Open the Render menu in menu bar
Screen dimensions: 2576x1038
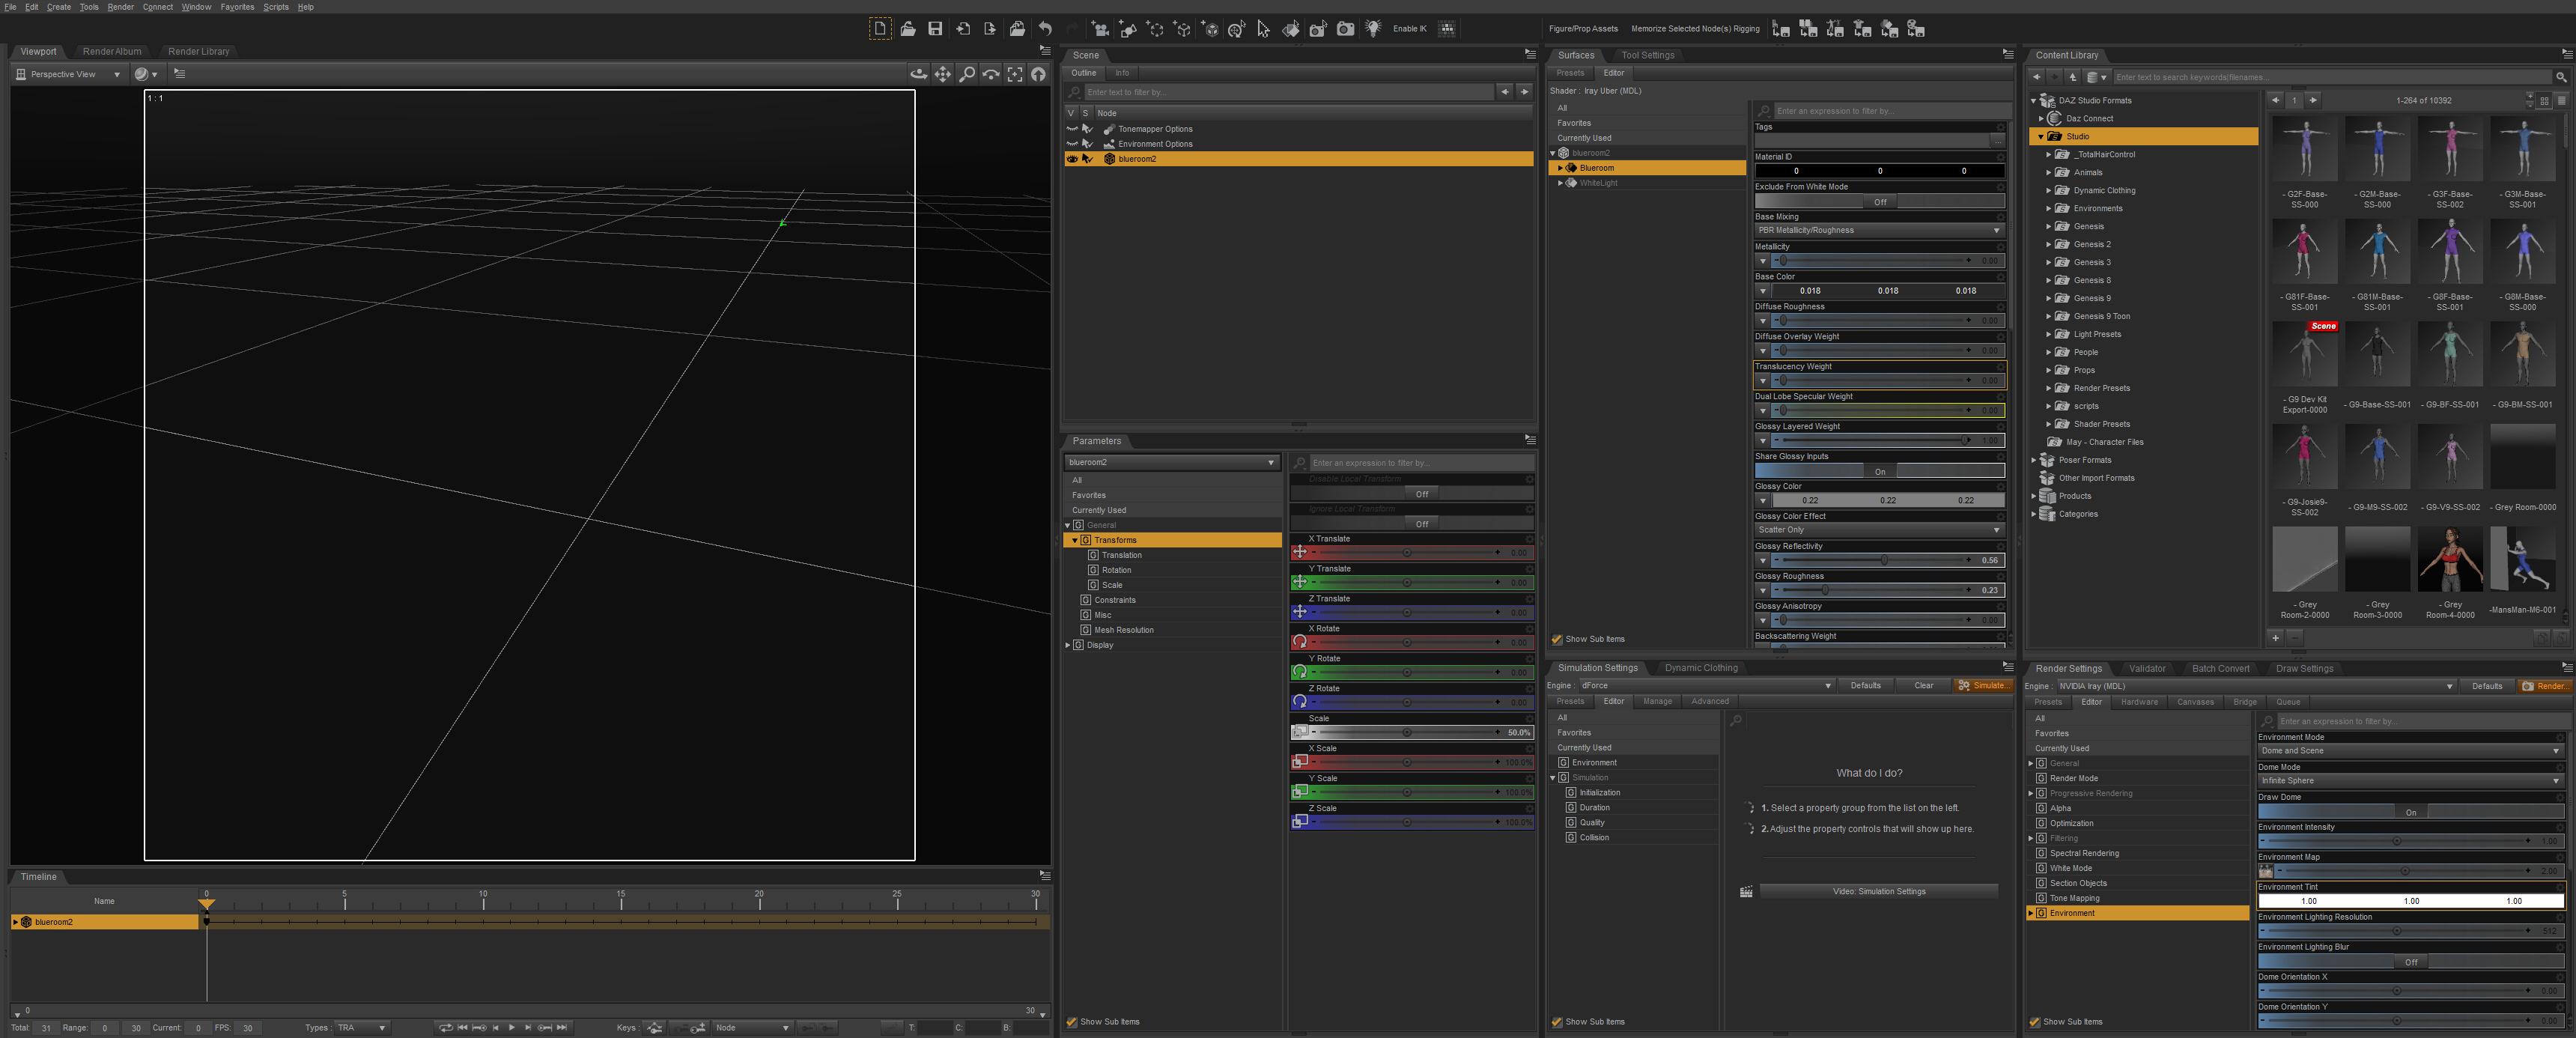pyautogui.click(x=120, y=7)
